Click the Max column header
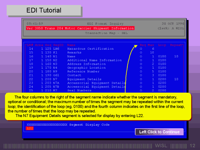 tap(151, 45)
